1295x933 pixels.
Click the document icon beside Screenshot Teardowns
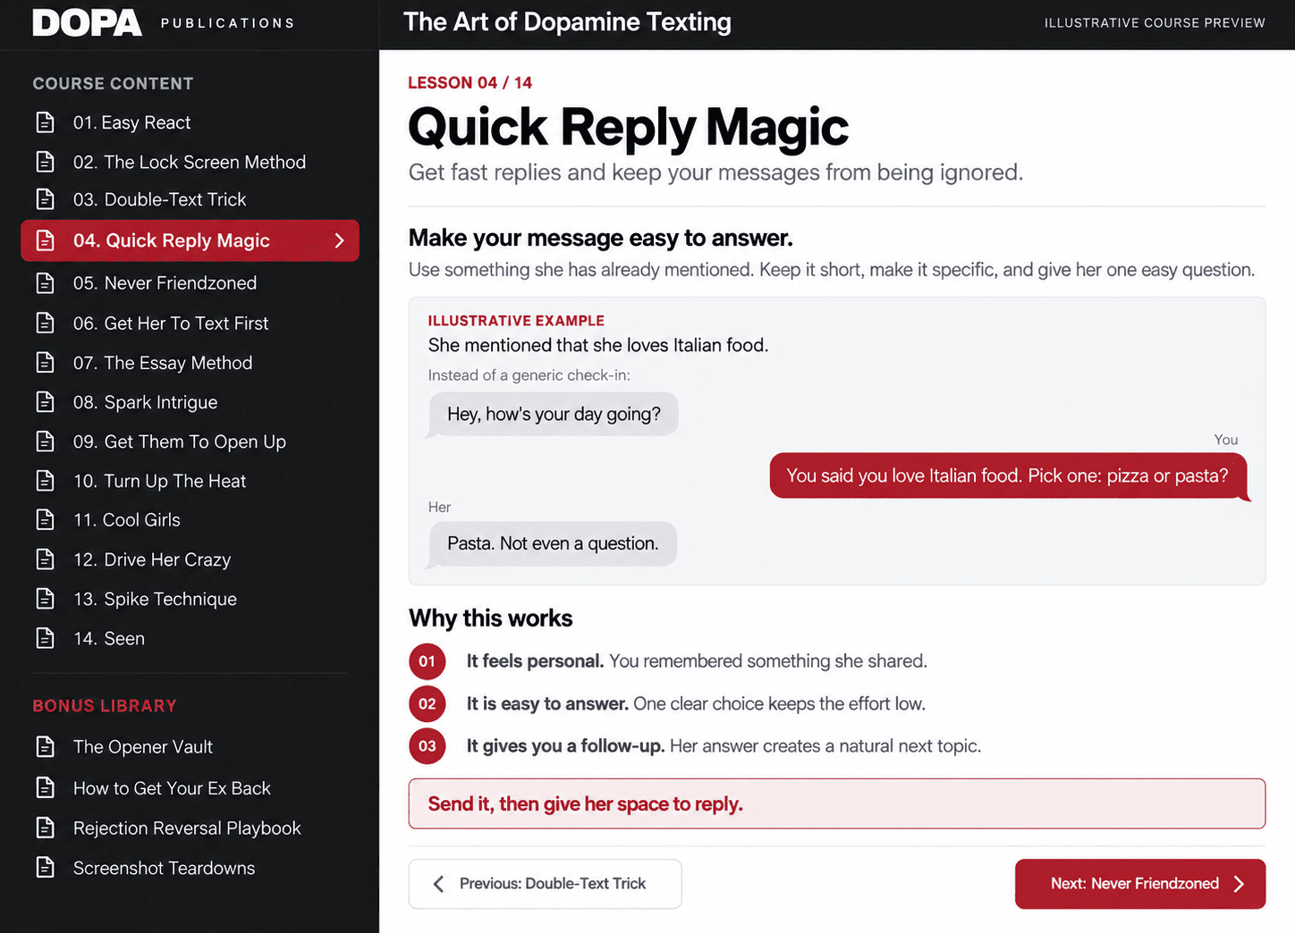coord(45,868)
